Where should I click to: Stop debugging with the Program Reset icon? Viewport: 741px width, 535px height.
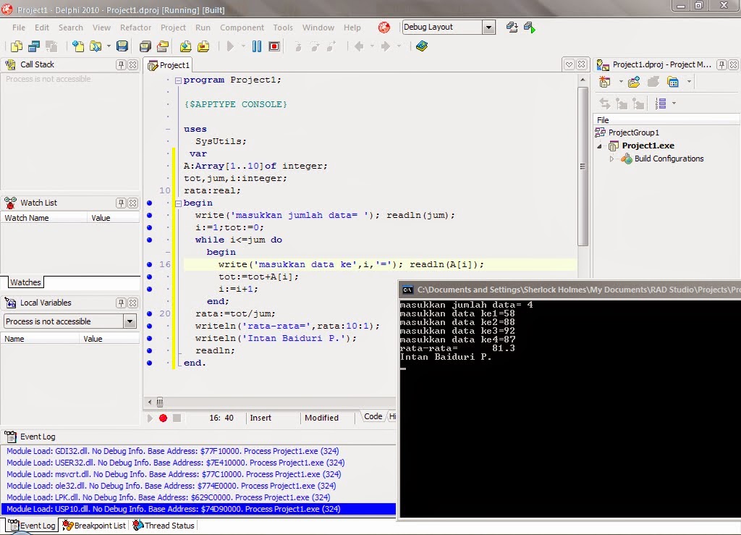pyautogui.click(x=276, y=46)
